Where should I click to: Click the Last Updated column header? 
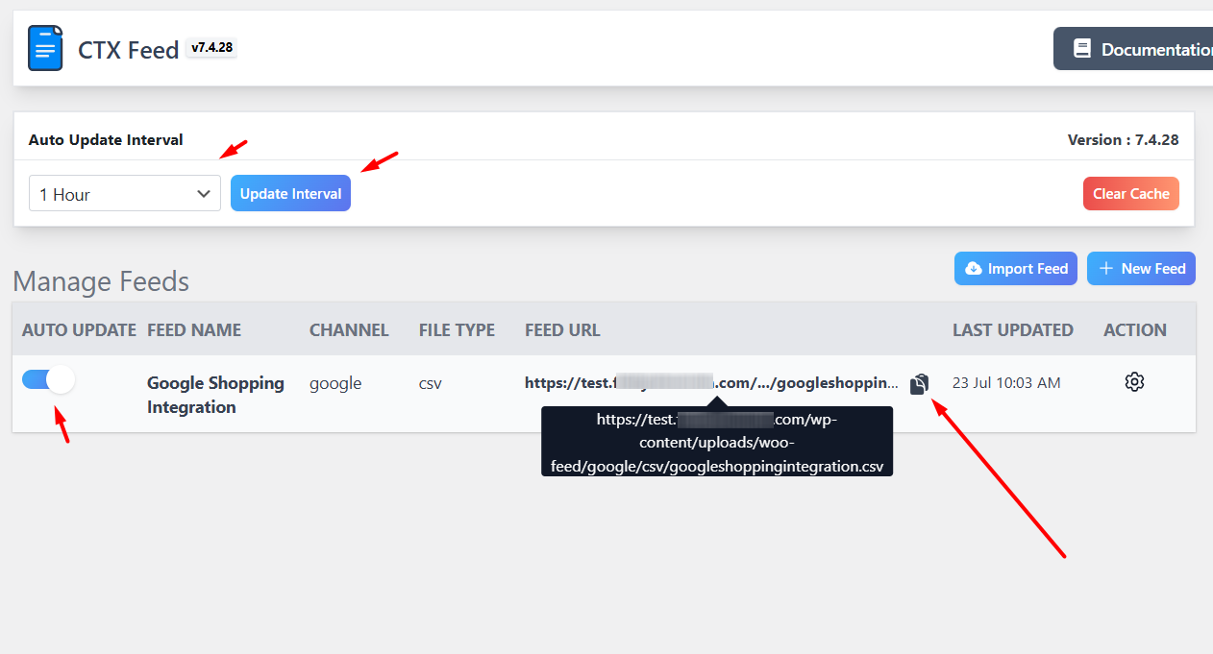click(x=1013, y=329)
